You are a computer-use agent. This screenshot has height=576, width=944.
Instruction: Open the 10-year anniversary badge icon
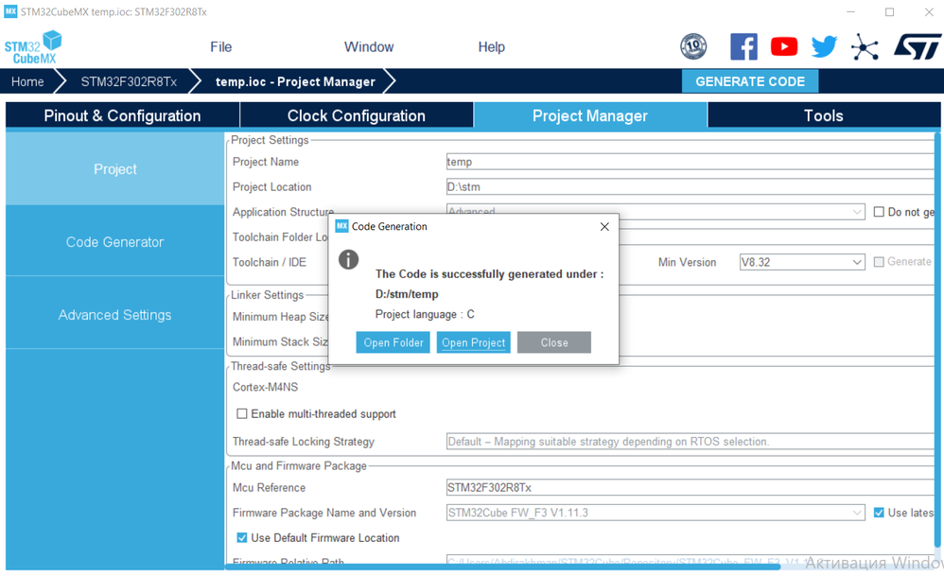click(x=693, y=46)
